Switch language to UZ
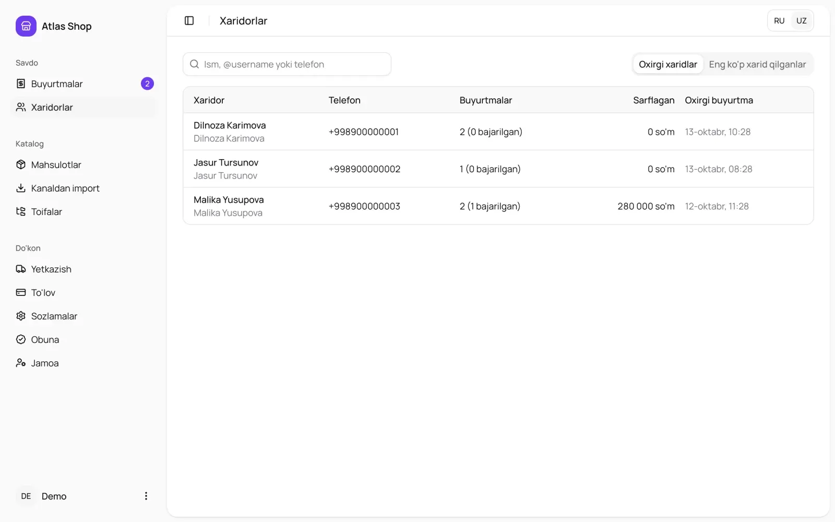 tap(802, 21)
